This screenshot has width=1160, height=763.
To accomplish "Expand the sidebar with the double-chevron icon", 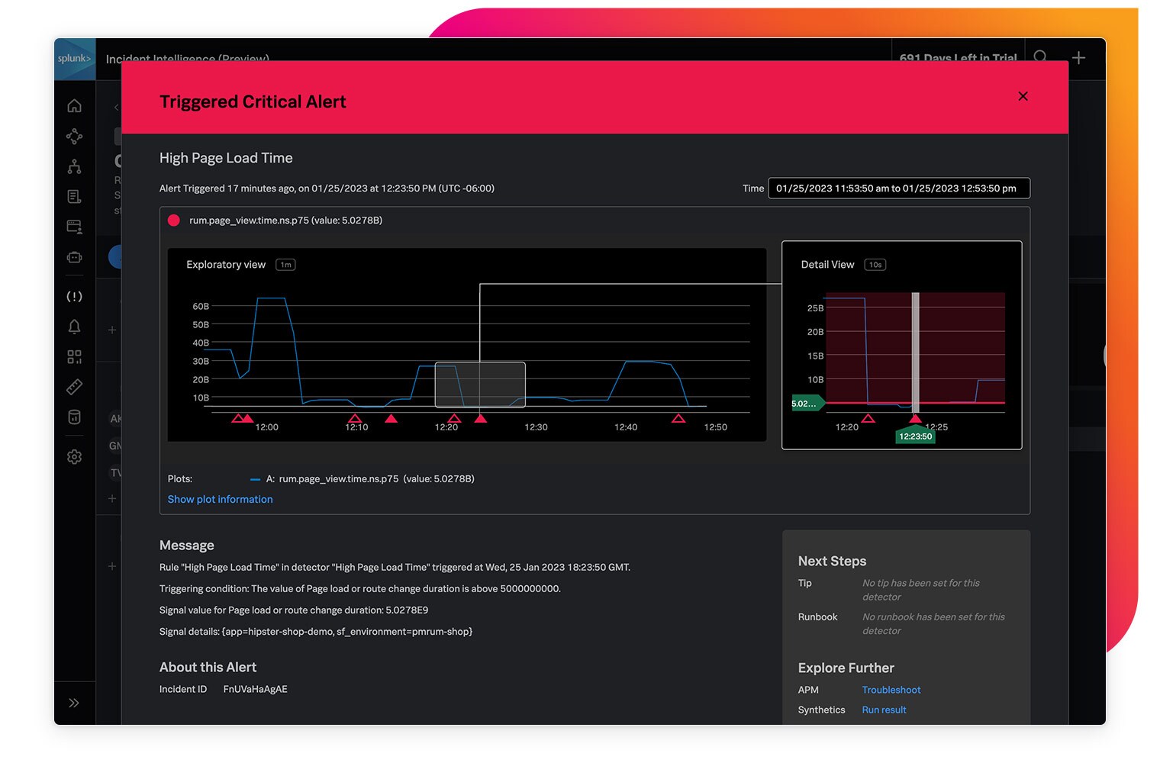I will coord(74,703).
